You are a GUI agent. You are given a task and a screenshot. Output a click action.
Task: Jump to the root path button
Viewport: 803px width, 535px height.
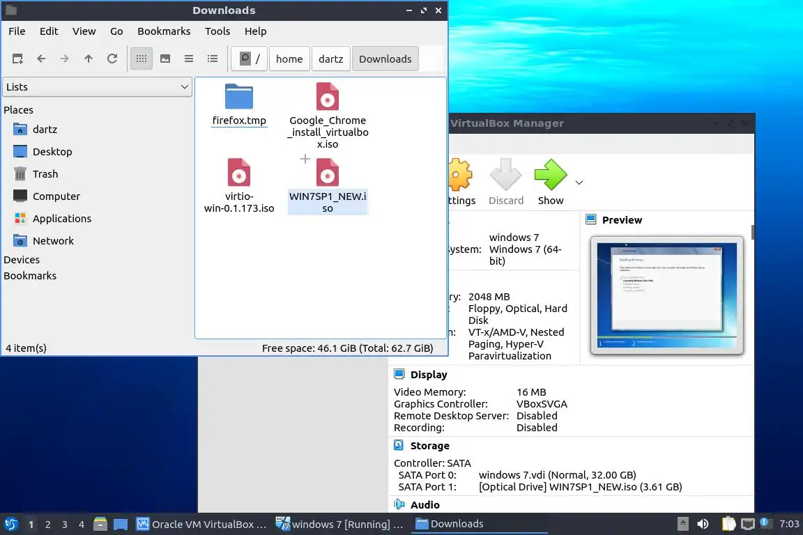click(250, 59)
